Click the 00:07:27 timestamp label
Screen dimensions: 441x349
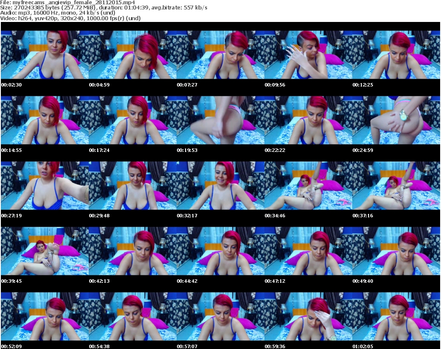click(x=187, y=85)
